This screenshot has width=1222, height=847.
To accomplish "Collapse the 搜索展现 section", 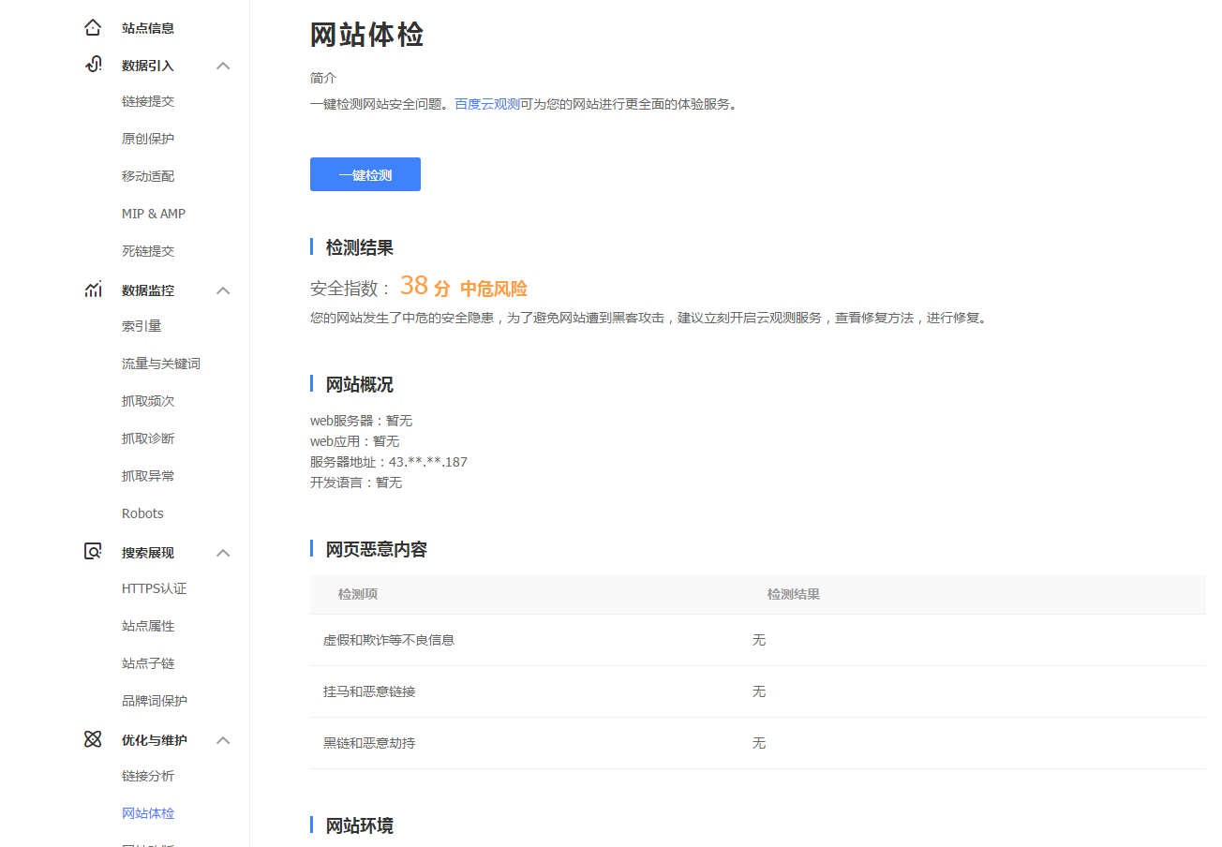I will [223, 553].
